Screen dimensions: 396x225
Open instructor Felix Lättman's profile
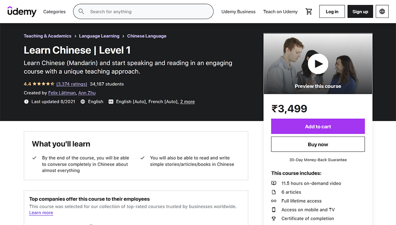point(62,93)
